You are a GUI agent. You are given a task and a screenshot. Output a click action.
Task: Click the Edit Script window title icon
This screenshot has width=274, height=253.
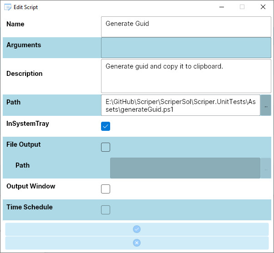8,7
